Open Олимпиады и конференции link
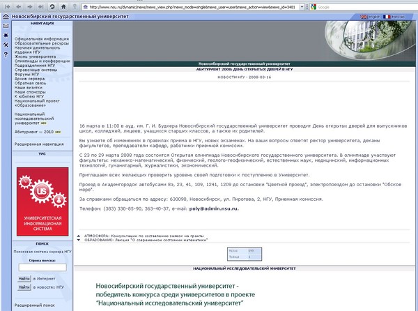The width and height of the screenshot is (418, 311). 42,61
